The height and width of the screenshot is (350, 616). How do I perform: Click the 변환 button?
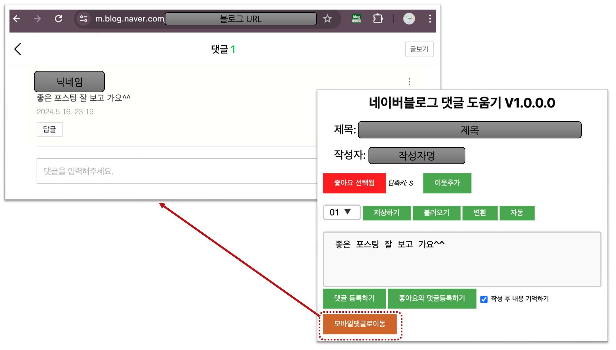tap(480, 213)
